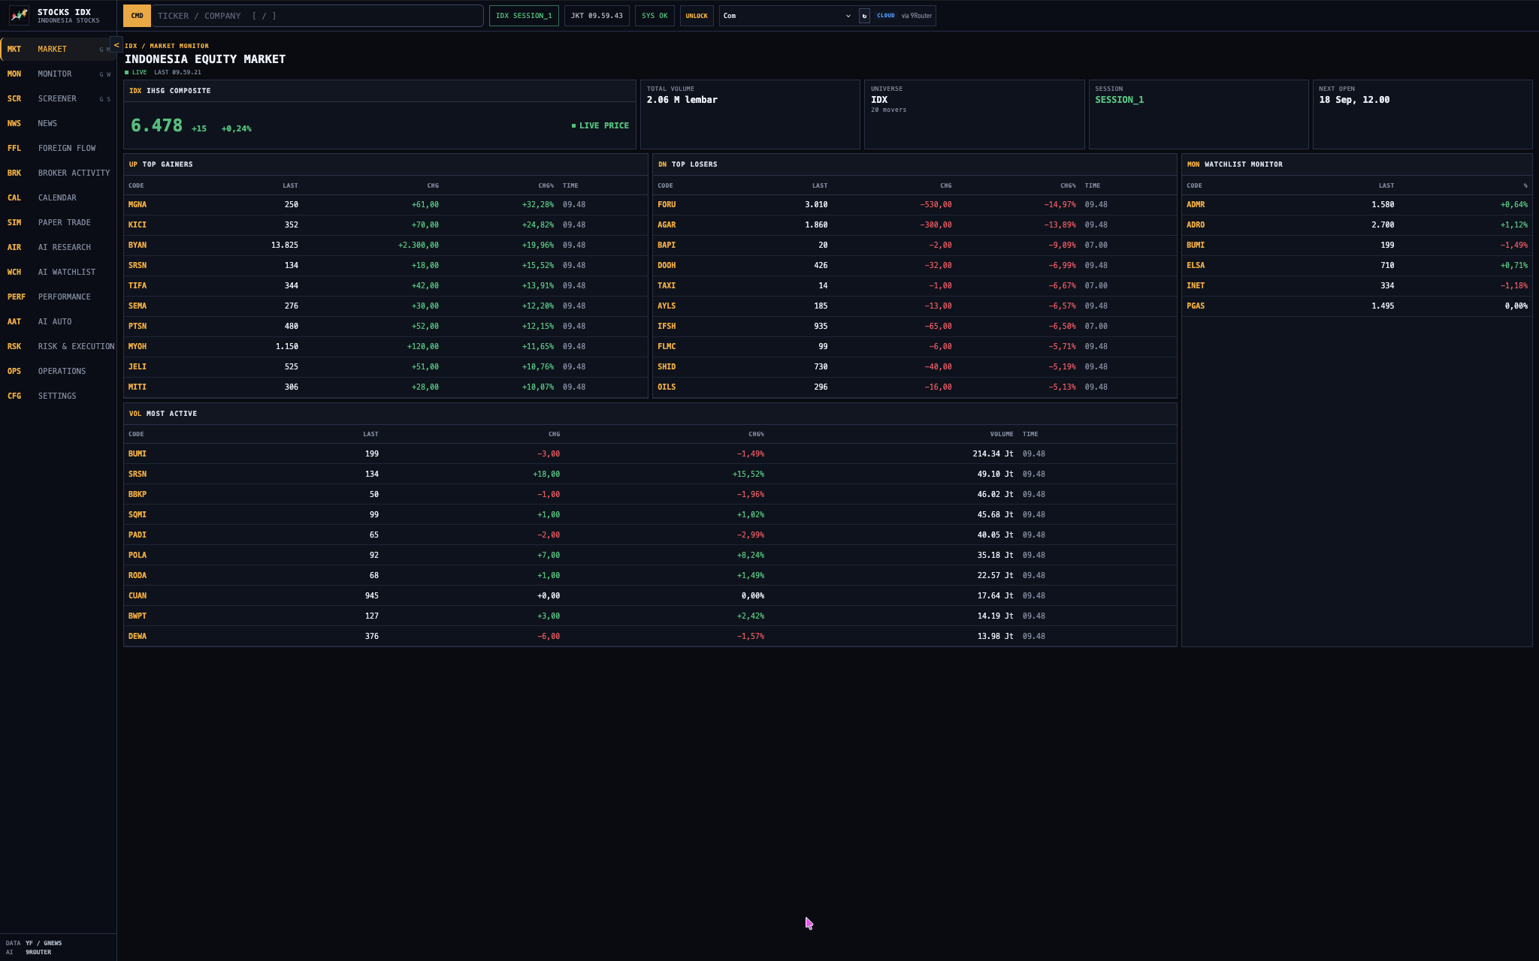Open the News page
Image resolution: width=1539 pixels, height=961 pixels.
pos(58,123)
